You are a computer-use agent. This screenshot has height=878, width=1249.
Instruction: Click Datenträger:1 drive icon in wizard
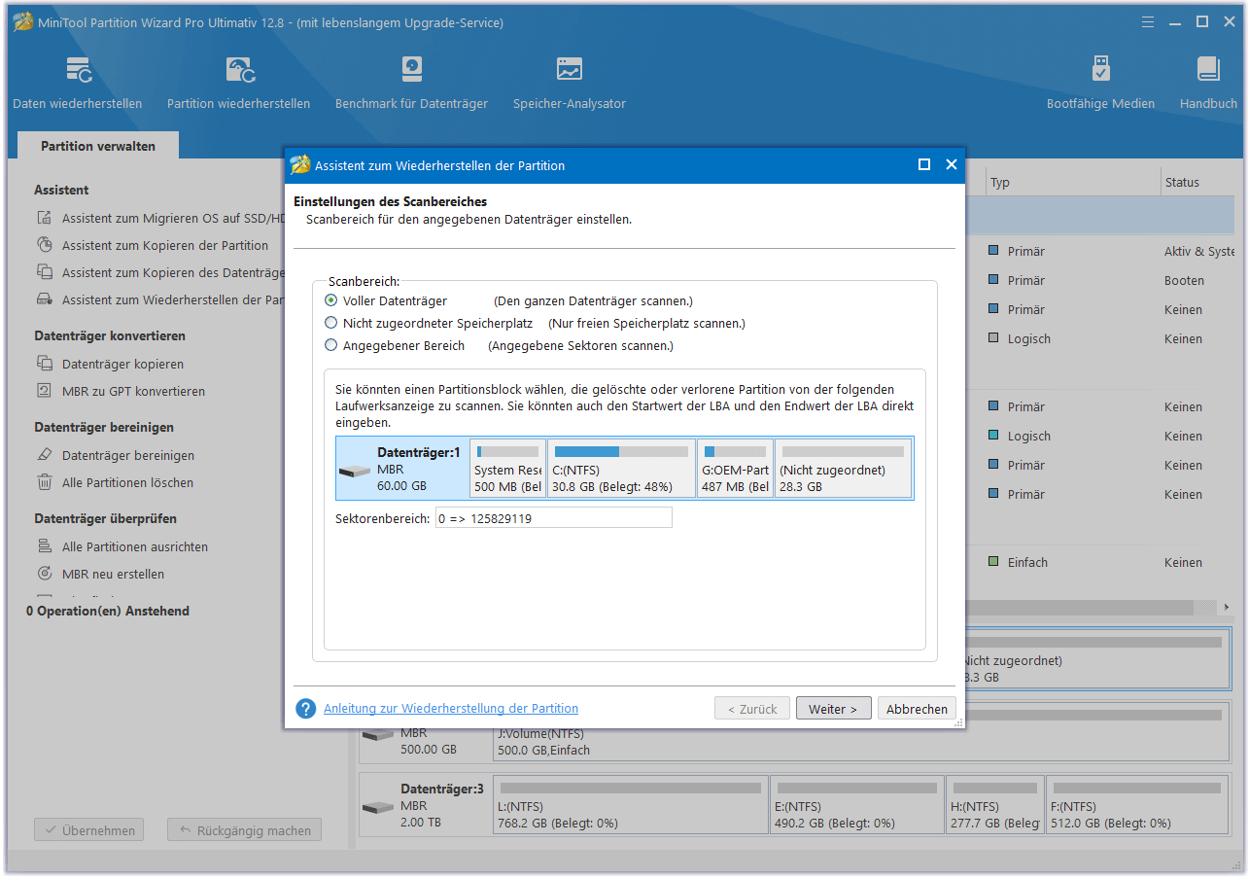coord(355,471)
